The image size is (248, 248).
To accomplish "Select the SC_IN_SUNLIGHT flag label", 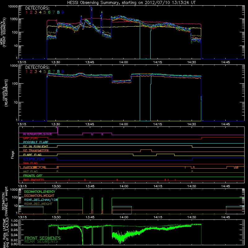I will point(36,146).
